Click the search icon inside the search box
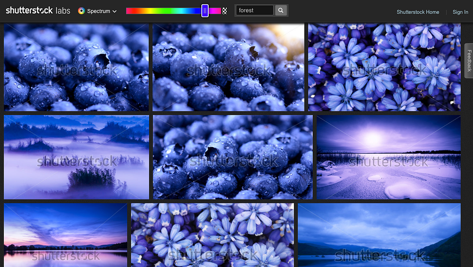The width and height of the screenshot is (473, 267). point(281,9)
